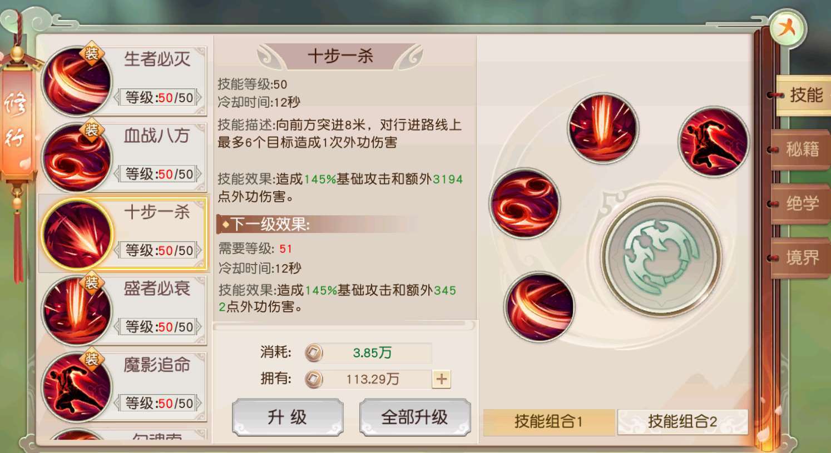Click the plus icon to add coins
This screenshot has height=453, width=831.
[442, 379]
